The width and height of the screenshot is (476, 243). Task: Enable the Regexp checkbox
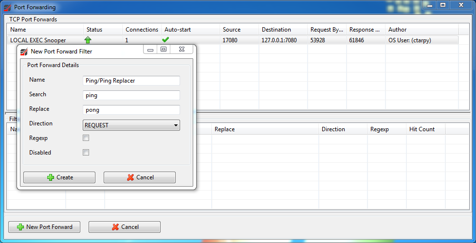(x=86, y=138)
